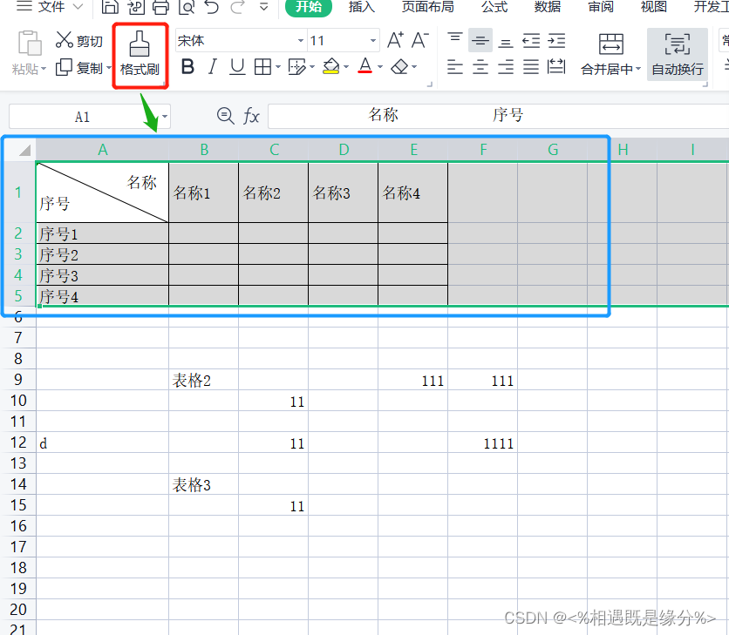The height and width of the screenshot is (635, 729).
Task: Set bottom vertical alignment
Action: pyautogui.click(x=506, y=43)
